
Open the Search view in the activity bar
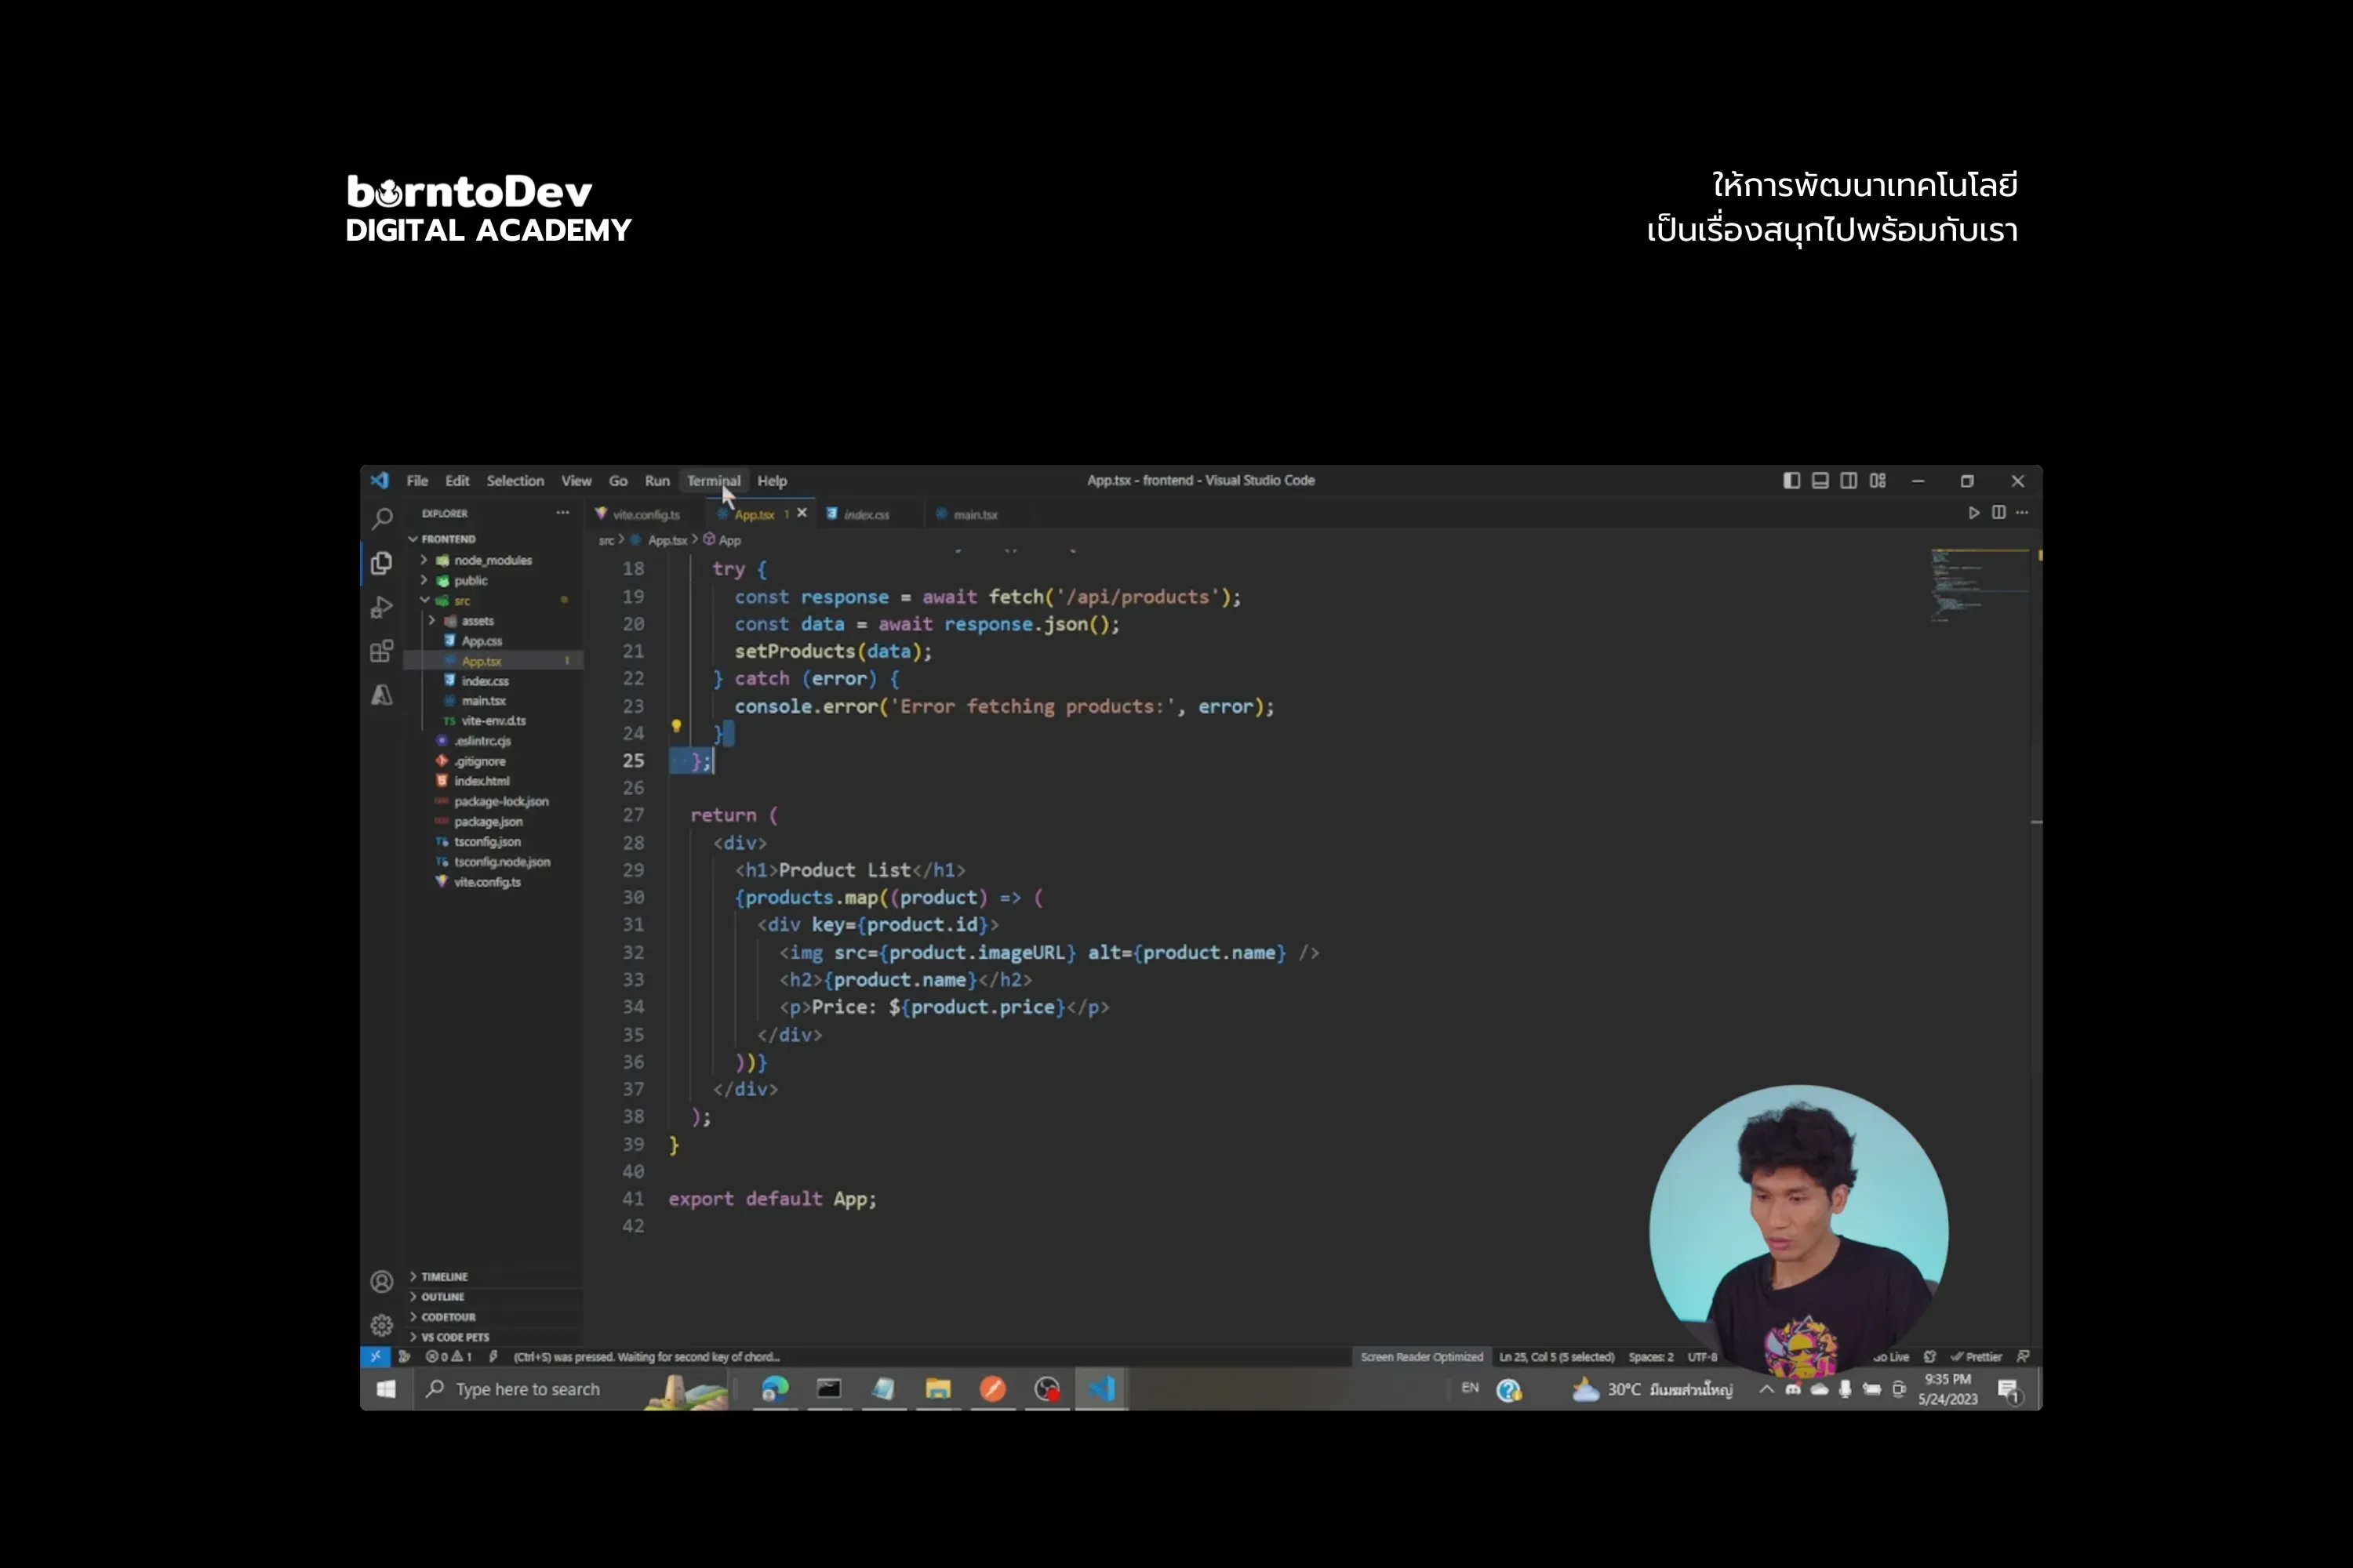coord(382,518)
